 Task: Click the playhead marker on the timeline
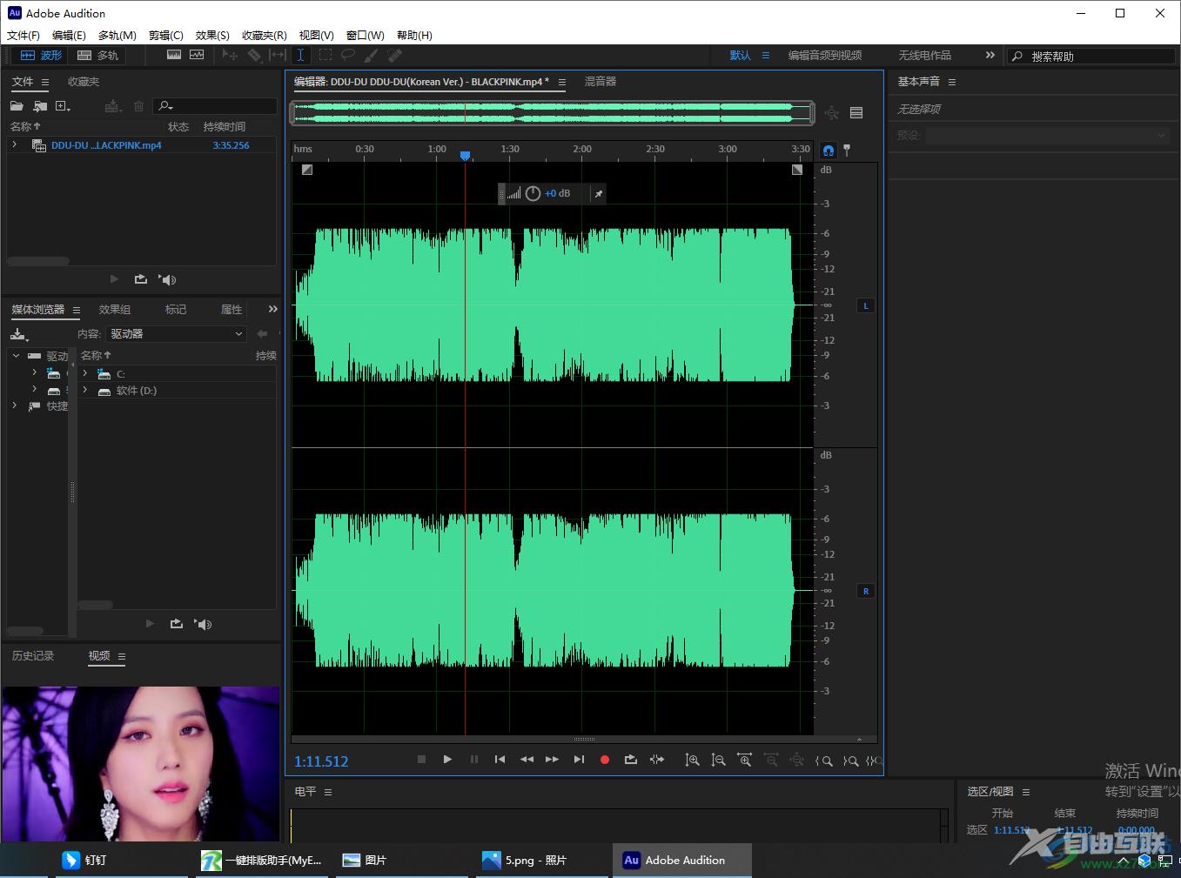465,155
